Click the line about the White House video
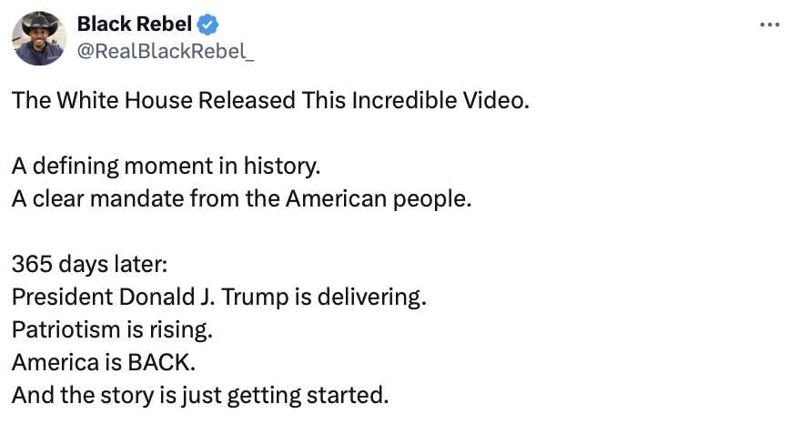799x424 pixels. pyautogui.click(x=269, y=100)
